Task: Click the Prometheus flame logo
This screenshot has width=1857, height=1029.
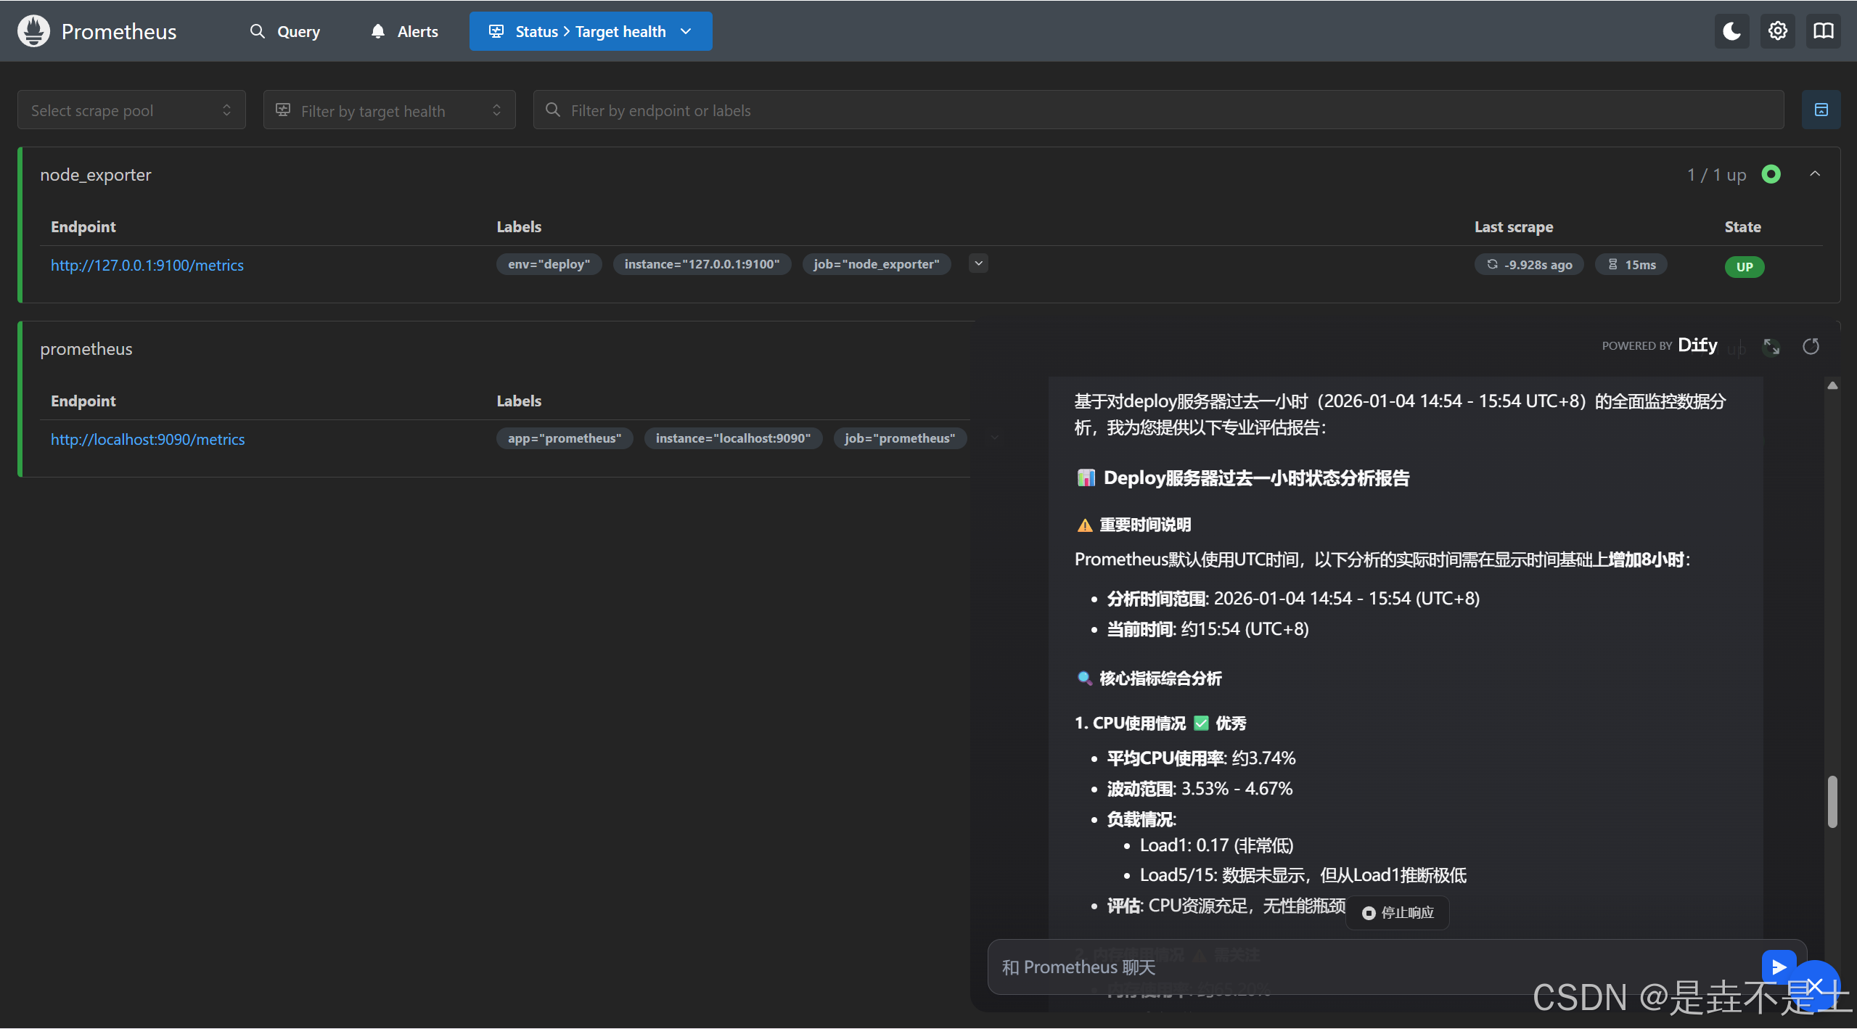Action: (33, 31)
